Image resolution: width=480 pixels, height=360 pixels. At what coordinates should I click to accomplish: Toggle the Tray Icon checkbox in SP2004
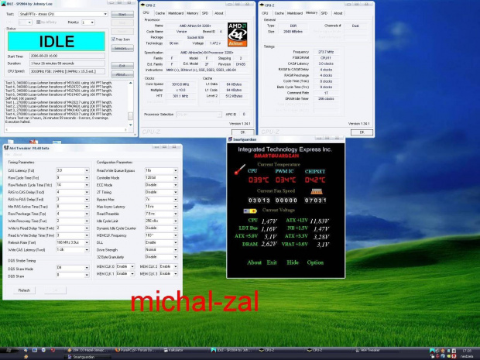pos(113,39)
